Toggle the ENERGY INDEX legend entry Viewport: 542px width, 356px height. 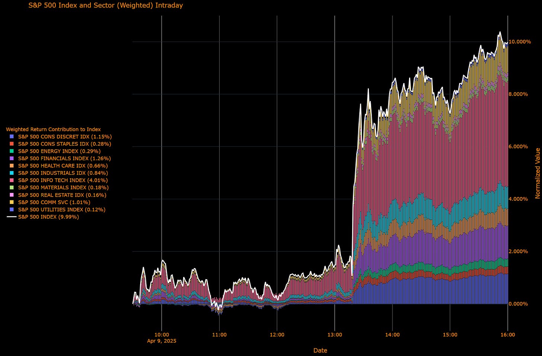(55, 151)
